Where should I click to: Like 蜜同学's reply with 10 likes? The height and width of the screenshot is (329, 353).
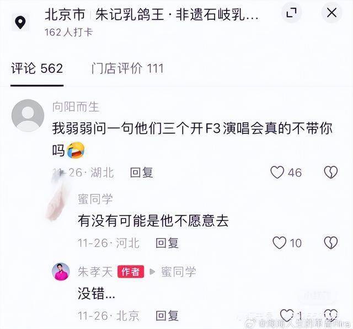(x=279, y=243)
